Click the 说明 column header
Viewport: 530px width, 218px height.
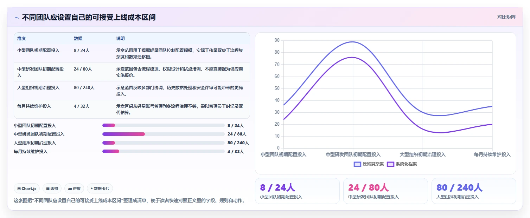click(x=120, y=39)
